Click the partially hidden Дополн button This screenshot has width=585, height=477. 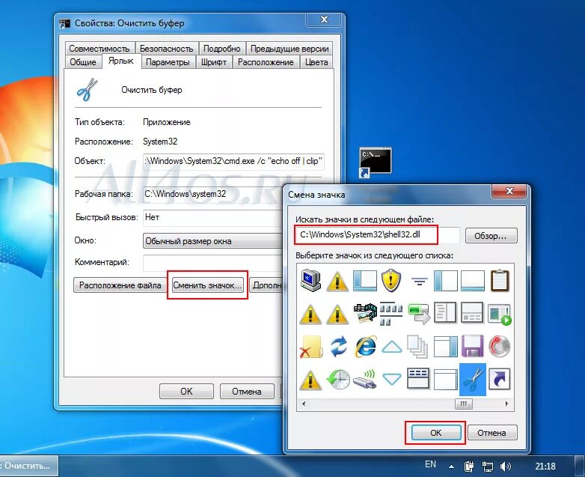pos(266,285)
